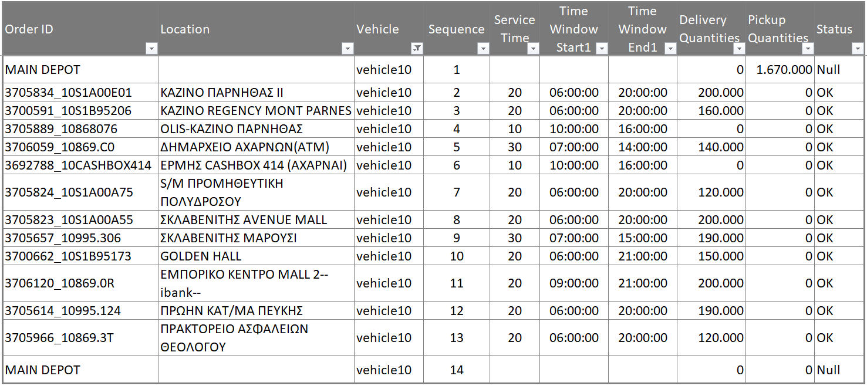Viewport: 867px width, 386px height.
Task: Expand the Sequence column filter
Action: 483,49
